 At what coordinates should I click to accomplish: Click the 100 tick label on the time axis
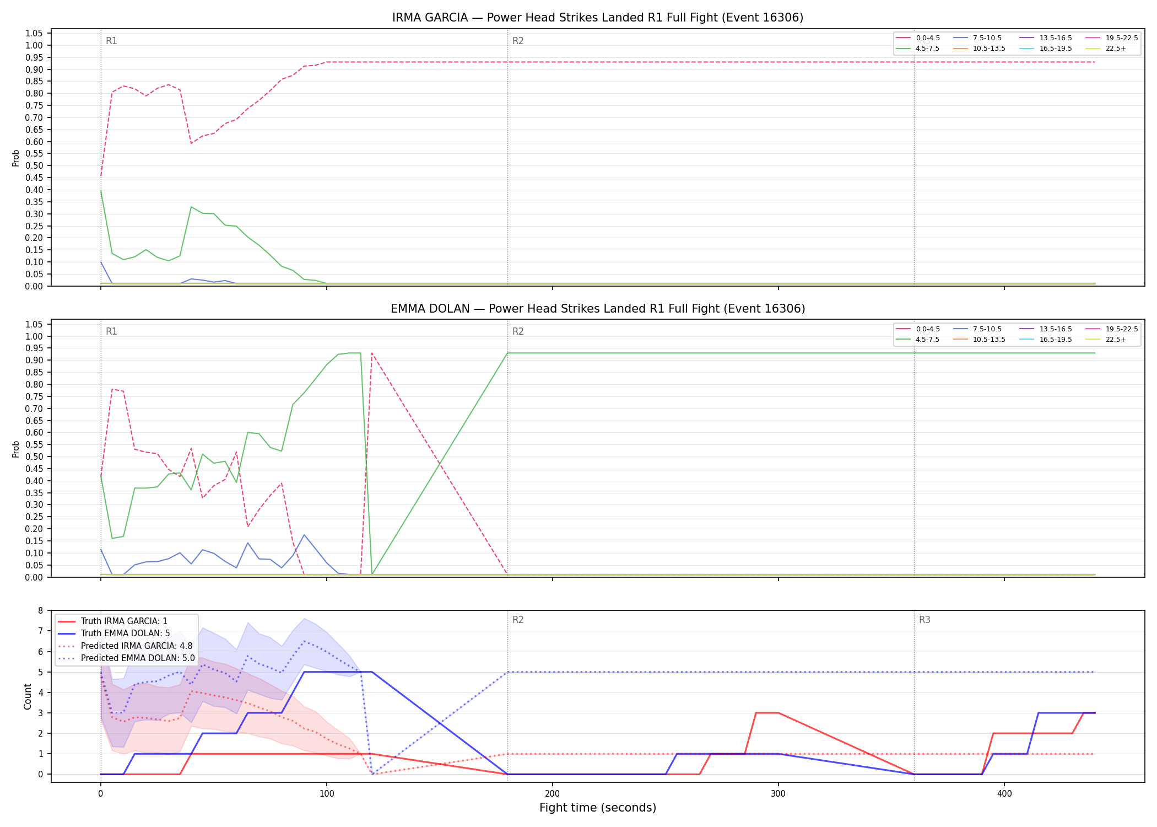tap(327, 794)
